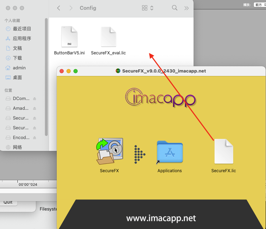Click SecureFX_eval.lic file name label

[108, 53]
